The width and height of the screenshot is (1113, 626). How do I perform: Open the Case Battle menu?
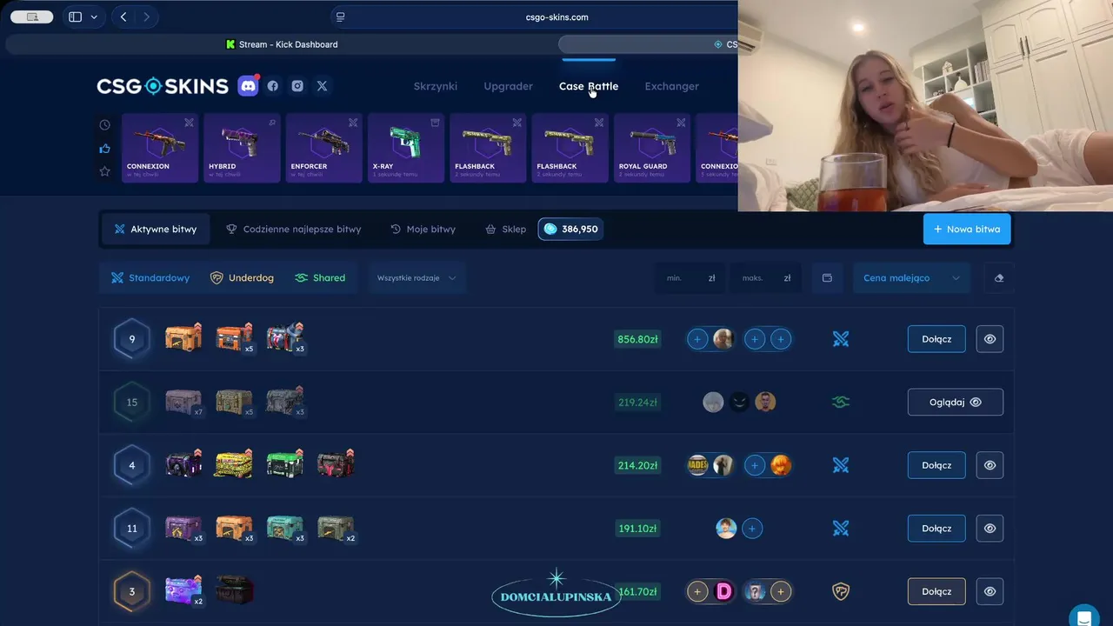pos(589,86)
